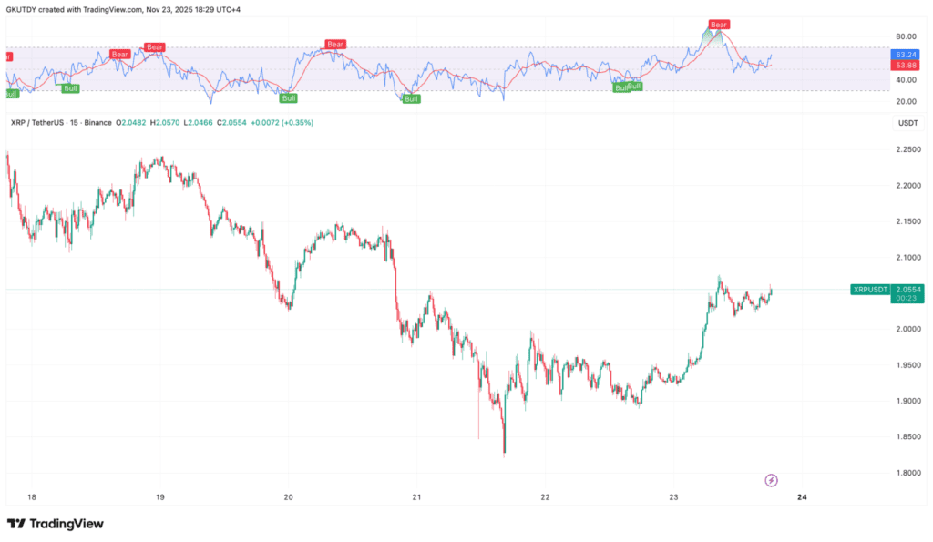Image resolution: width=933 pixels, height=542 pixels.
Task: Click the 00:23 candle countdown timer
Action: click(x=908, y=299)
